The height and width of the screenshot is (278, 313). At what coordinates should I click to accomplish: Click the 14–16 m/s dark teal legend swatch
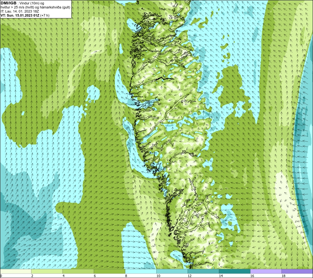pyautogui.click(x=234, y=271)
